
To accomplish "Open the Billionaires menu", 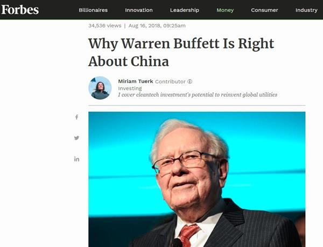I will click(93, 10).
